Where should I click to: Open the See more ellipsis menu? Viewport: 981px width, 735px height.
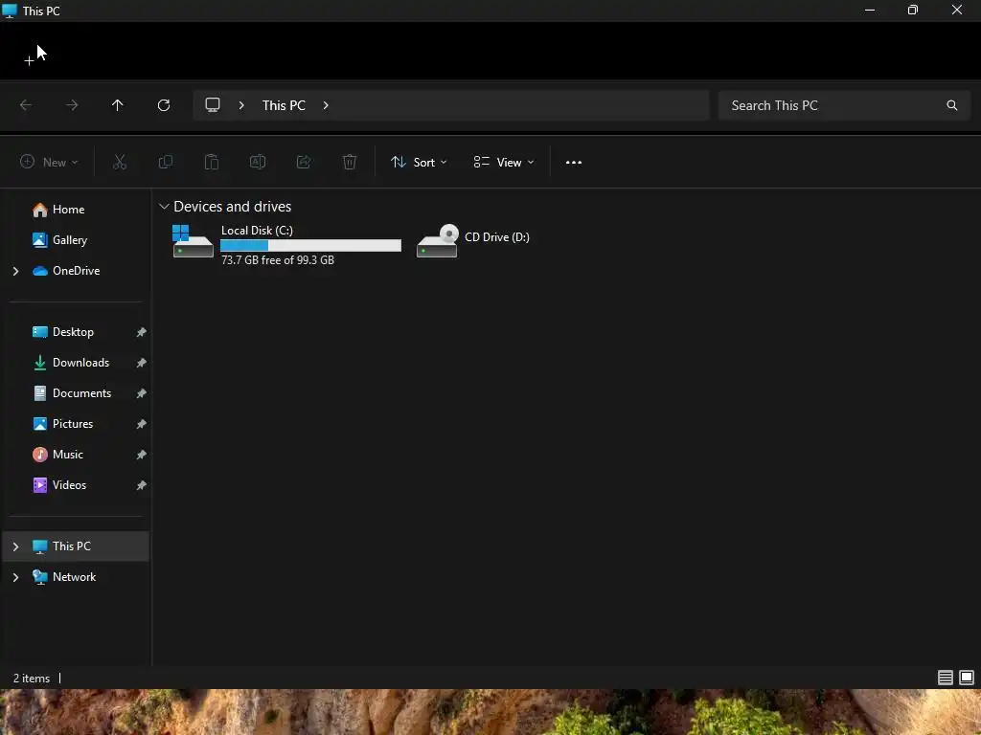(x=574, y=163)
